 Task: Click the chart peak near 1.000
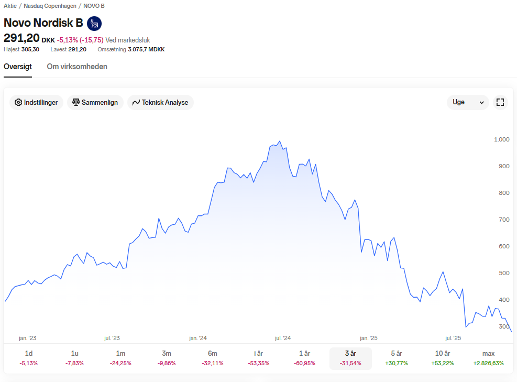(280, 141)
